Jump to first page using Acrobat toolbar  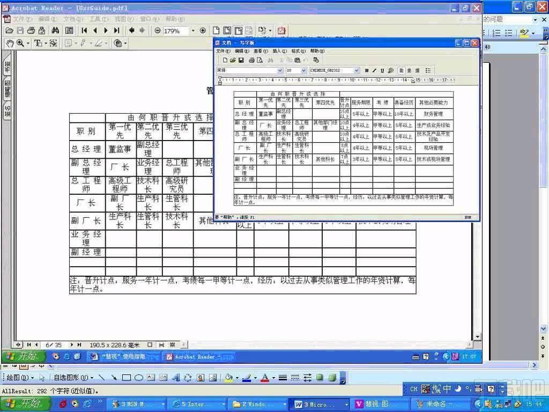(84, 31)
